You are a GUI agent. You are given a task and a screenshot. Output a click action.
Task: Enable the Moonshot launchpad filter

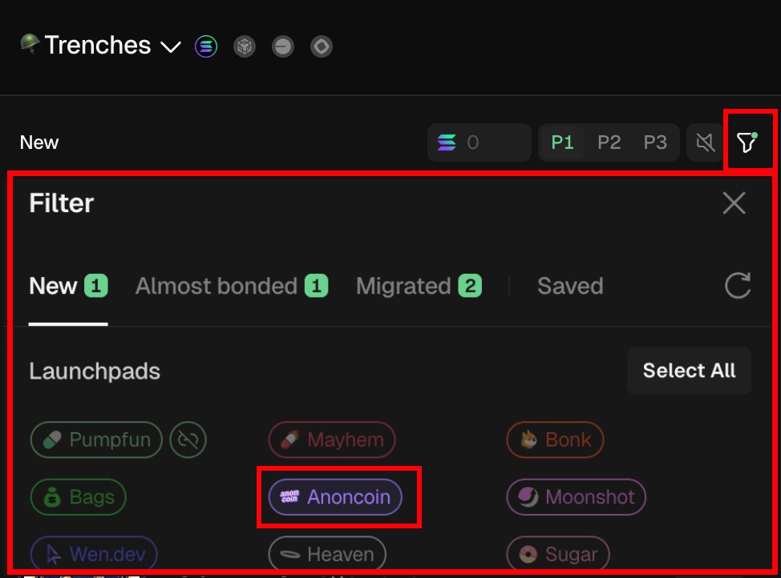click(x=576, y=497)
